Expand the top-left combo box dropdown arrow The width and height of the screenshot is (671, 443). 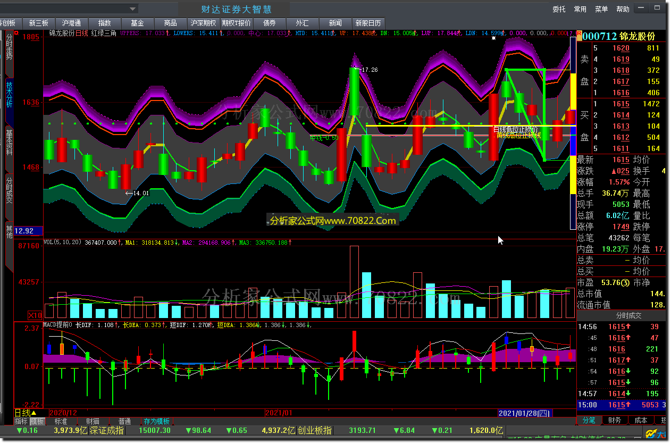[133, 9]
